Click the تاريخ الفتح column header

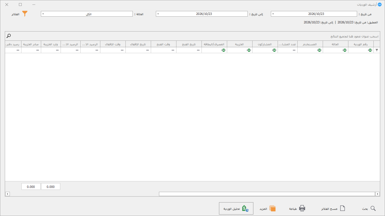pyautogui.click(x=189, y=44)
